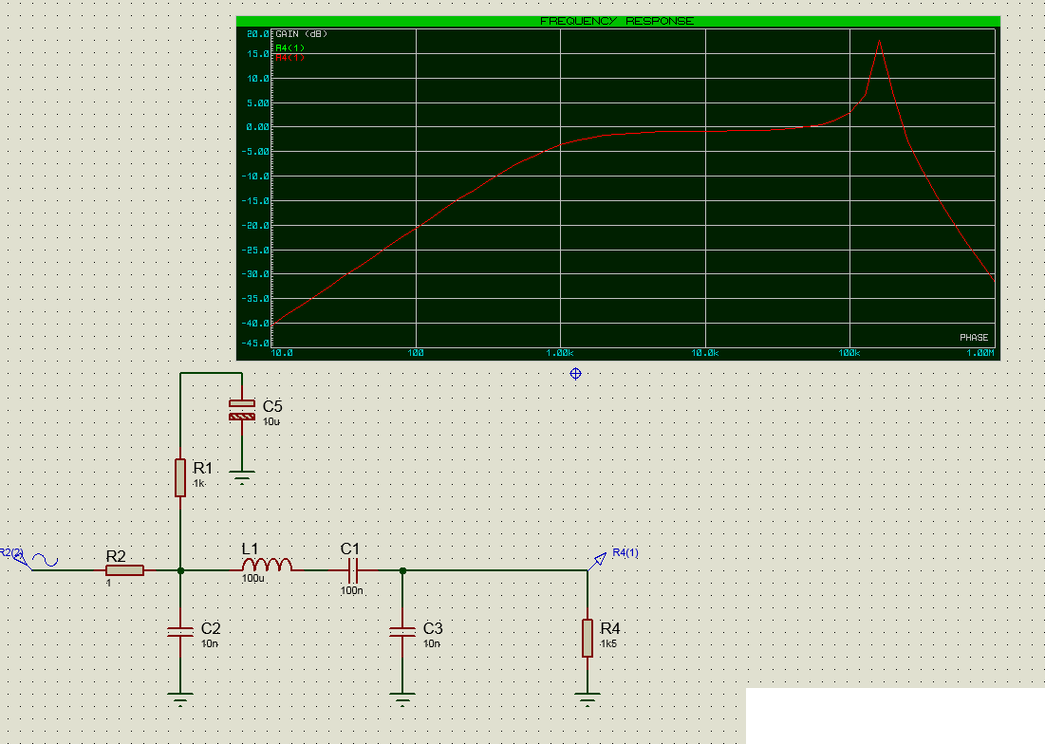Click the 10u value of C5
This screenshot has height=744, width=1045.
[271, 421]
